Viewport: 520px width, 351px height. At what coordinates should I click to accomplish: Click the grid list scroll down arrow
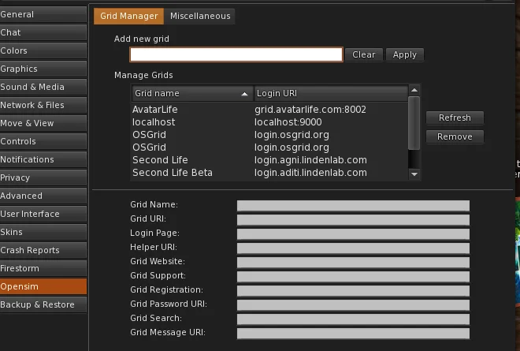[x=414, y=174]
